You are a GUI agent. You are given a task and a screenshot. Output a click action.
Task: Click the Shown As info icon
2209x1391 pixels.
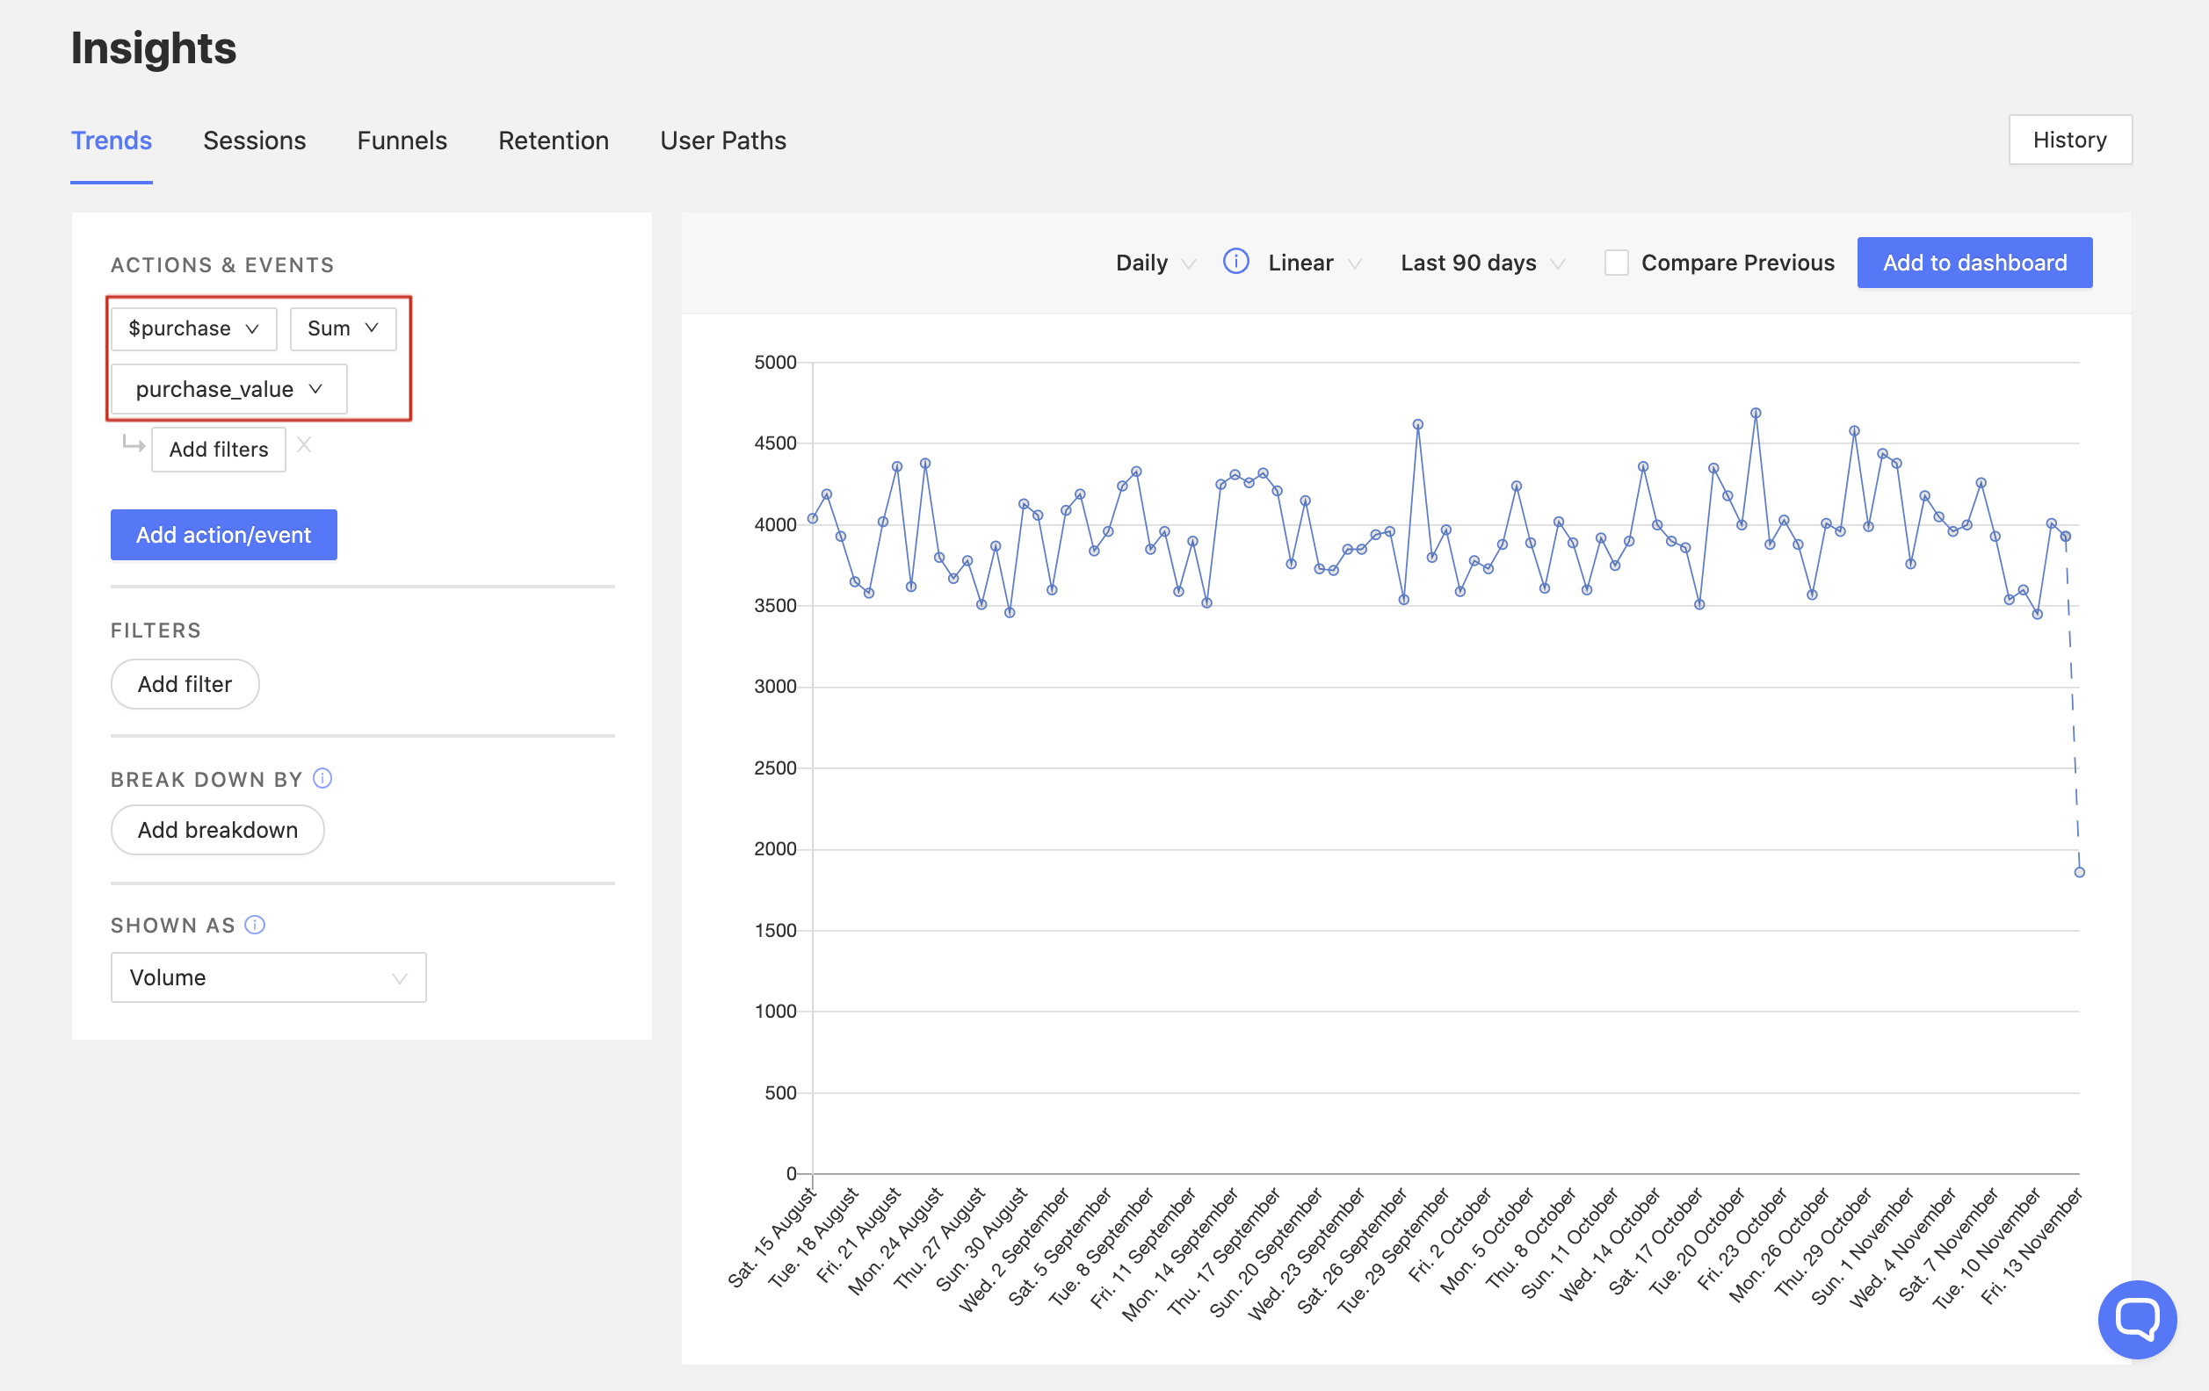pyautogui.click(x=255, y=925)
